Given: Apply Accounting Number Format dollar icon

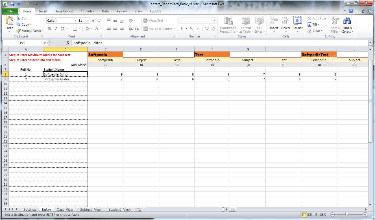Looking at the screenshot, I should (x=182, y=29).
